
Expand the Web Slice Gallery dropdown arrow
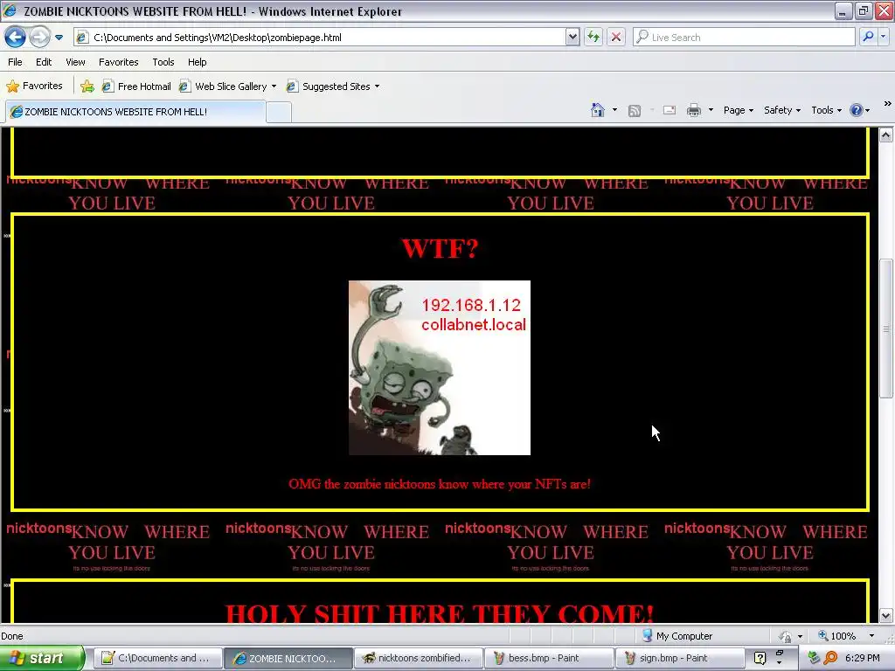coord(274,86)
